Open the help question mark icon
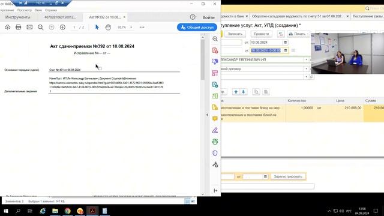This screenshot has height=216, width=384. click(x=193, y=17)
